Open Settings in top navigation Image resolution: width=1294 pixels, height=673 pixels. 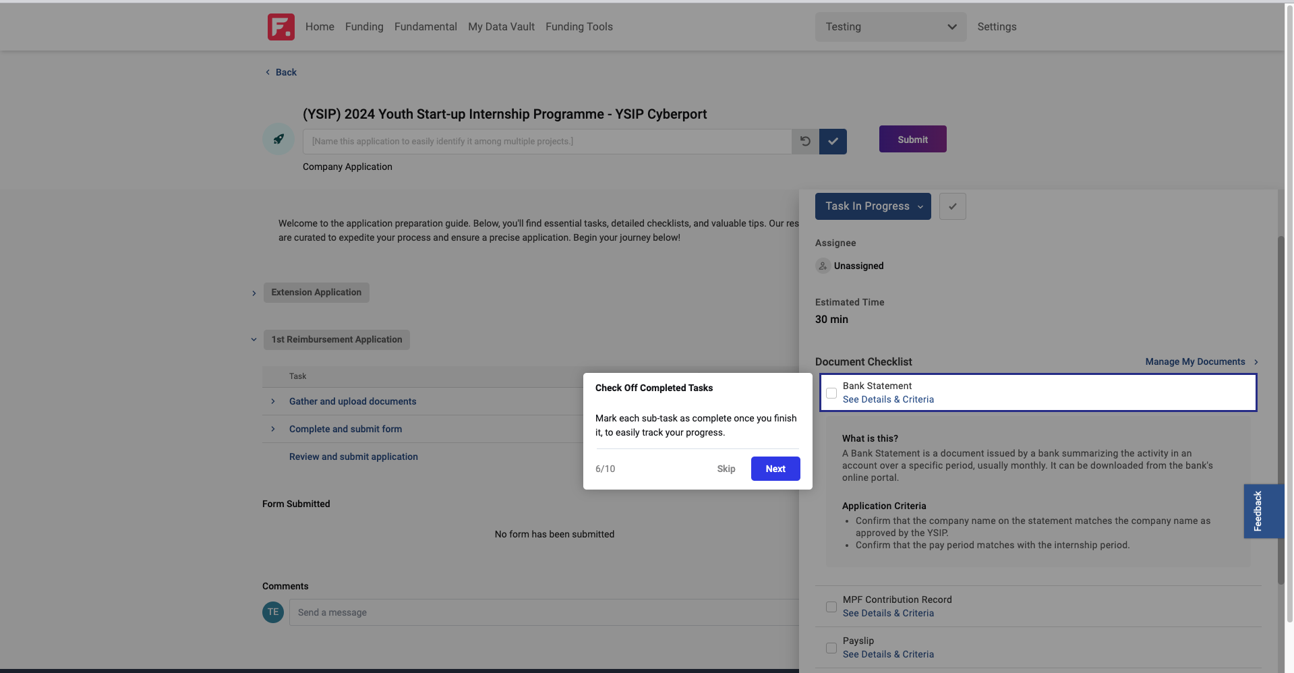(997, 27)
